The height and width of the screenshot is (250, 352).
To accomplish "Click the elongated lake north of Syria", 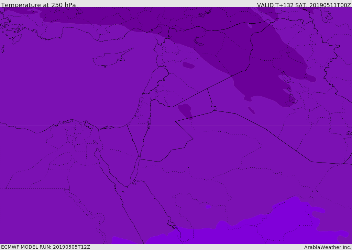I will pos(199,41).
